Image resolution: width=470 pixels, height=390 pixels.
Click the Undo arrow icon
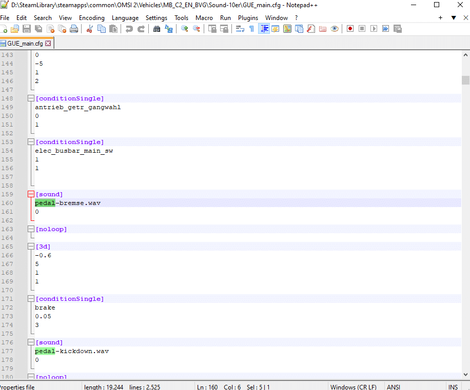(x=129, y=29)
